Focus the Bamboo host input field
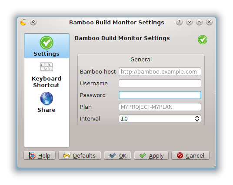The width and height of the screenshot is (233, 185). [160, 71]
